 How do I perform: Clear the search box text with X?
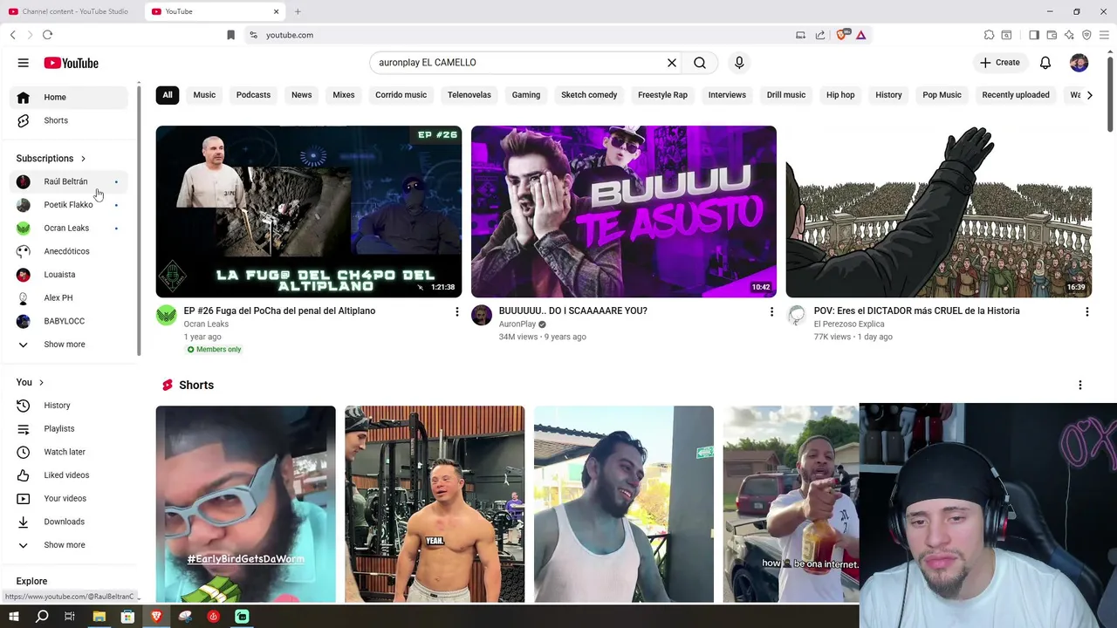[672, 63]
